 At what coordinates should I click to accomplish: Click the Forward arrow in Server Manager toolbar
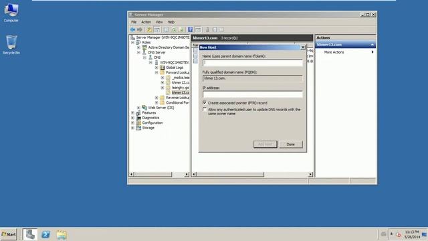coord(140,29)
